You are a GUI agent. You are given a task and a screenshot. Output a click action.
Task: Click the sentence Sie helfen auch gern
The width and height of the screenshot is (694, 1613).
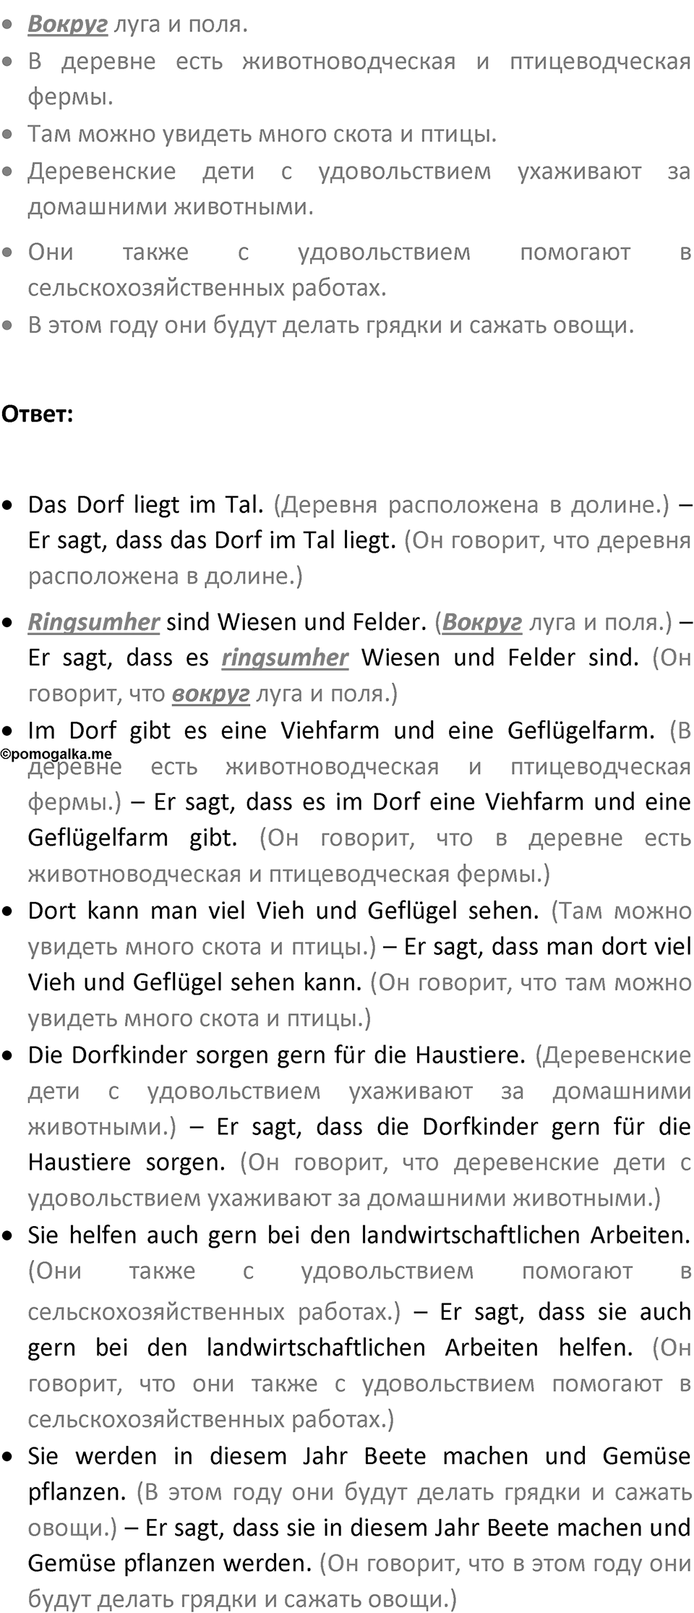(x=359, y=1235)
